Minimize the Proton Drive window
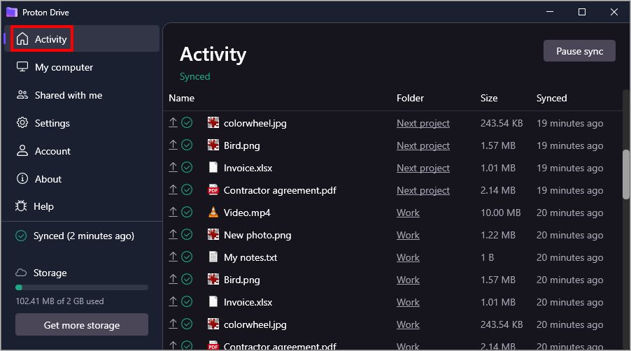 click(x=550, y=12)
